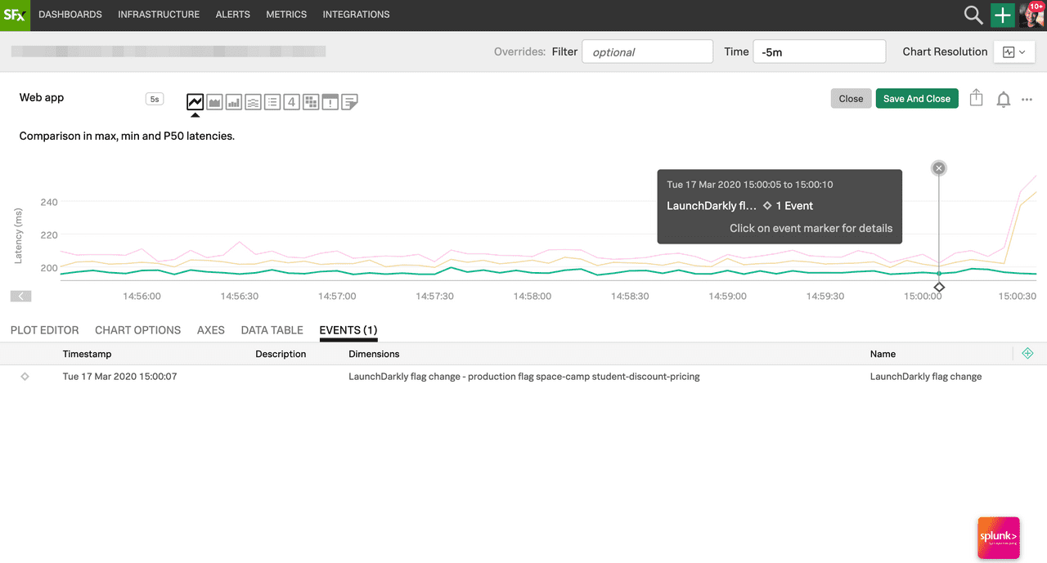Choose the Column chart visualization
Image resolution: width=1047 pixels, height=563 pixels.
point(233,101)
